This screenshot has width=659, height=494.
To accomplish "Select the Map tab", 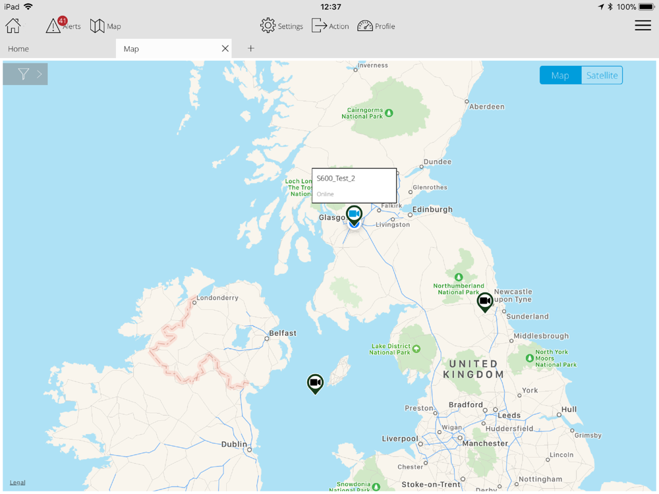I will pos(168,49).
